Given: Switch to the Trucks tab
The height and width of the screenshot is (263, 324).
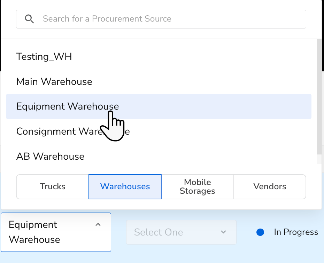Looking at the screenshot, I should pos(52,186).
